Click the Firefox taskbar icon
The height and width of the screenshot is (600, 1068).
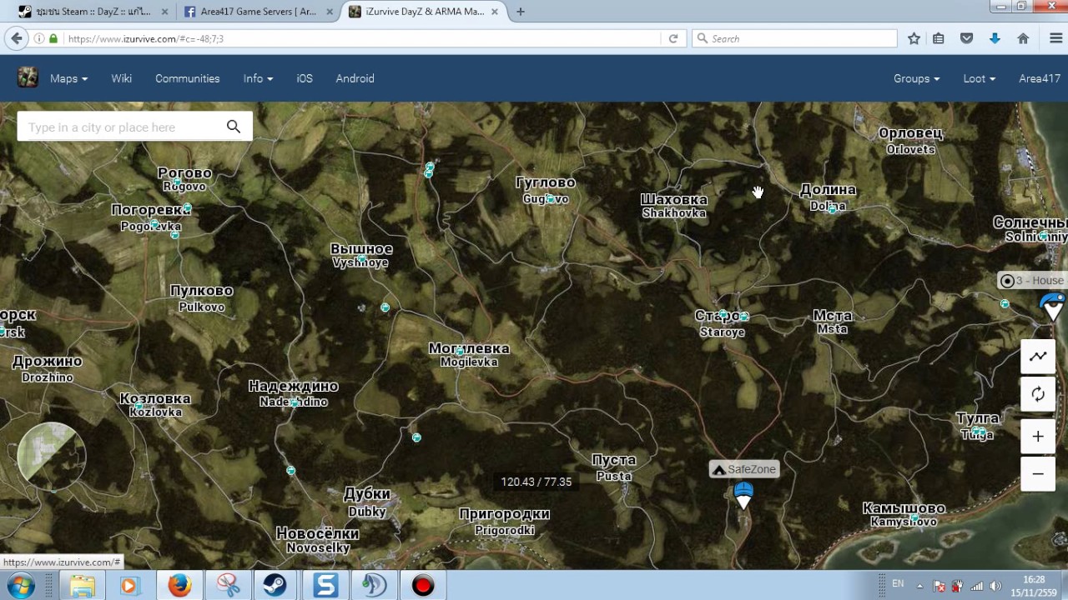pos(179,586)
